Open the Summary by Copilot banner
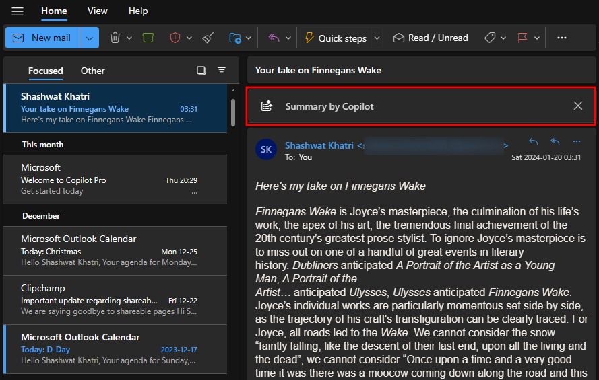Image resolution: width=599 pixels, height=380 pixels. (421, 106)
